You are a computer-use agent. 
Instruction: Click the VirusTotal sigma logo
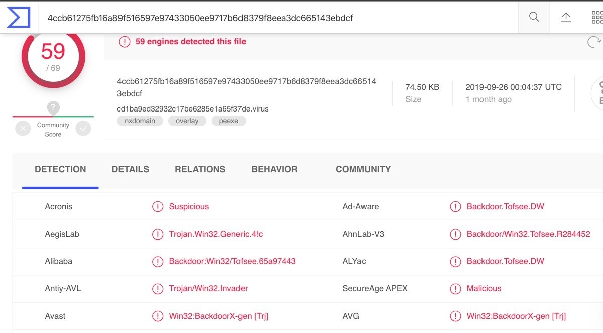(19, 18)
